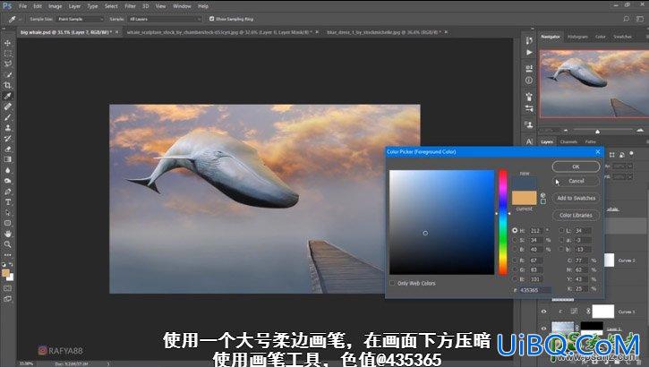Switch to the Channels tab
The width and height of the screenshot is (649, 367).
click(x=568, y=142)
